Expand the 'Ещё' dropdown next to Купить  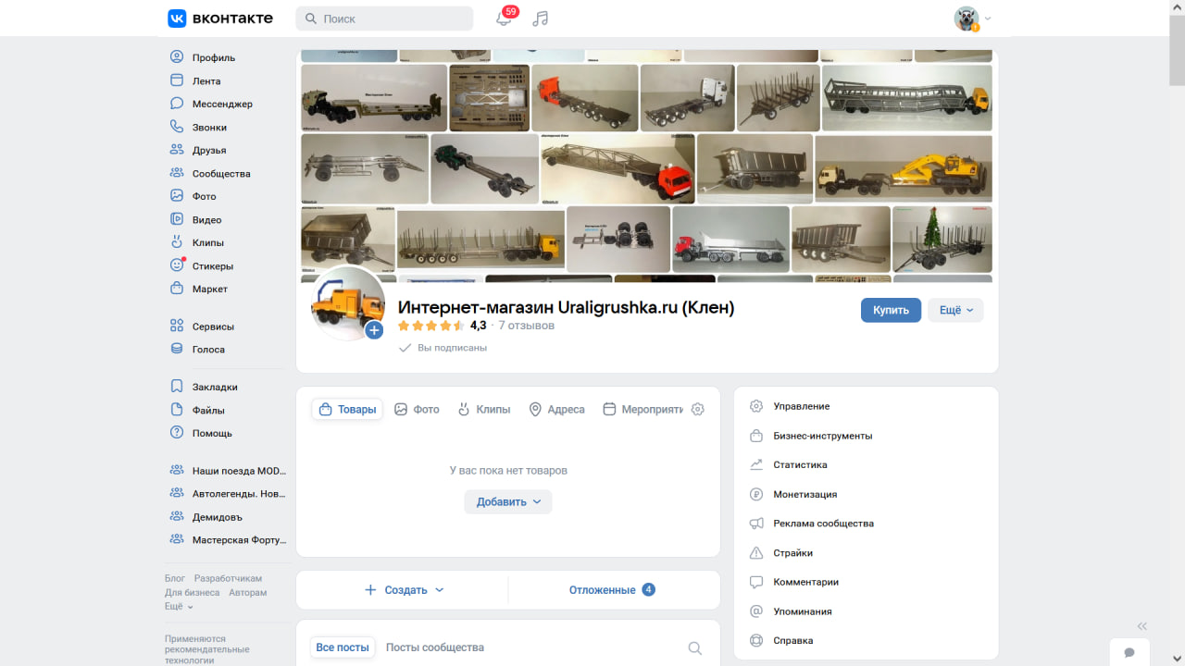(955, 310)
